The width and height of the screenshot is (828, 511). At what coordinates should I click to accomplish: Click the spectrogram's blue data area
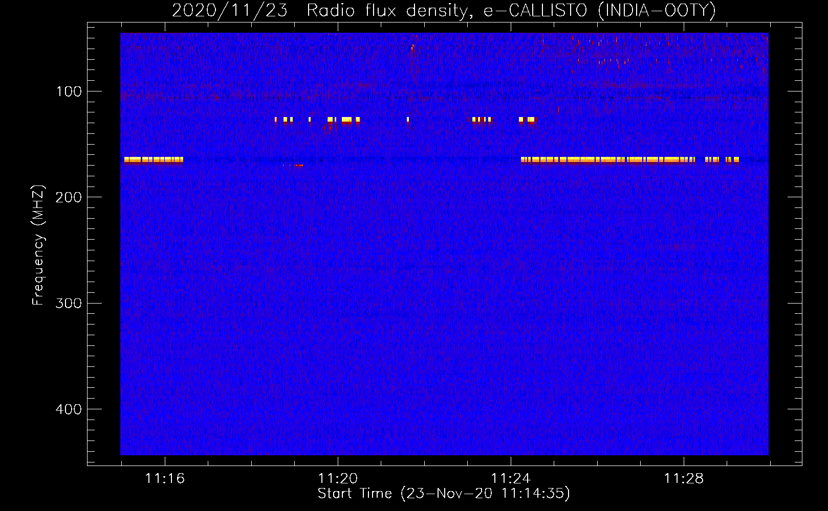(x=444, y=244)
